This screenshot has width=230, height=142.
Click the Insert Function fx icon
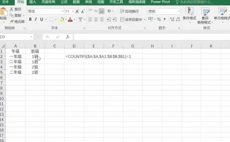[68, 37]
